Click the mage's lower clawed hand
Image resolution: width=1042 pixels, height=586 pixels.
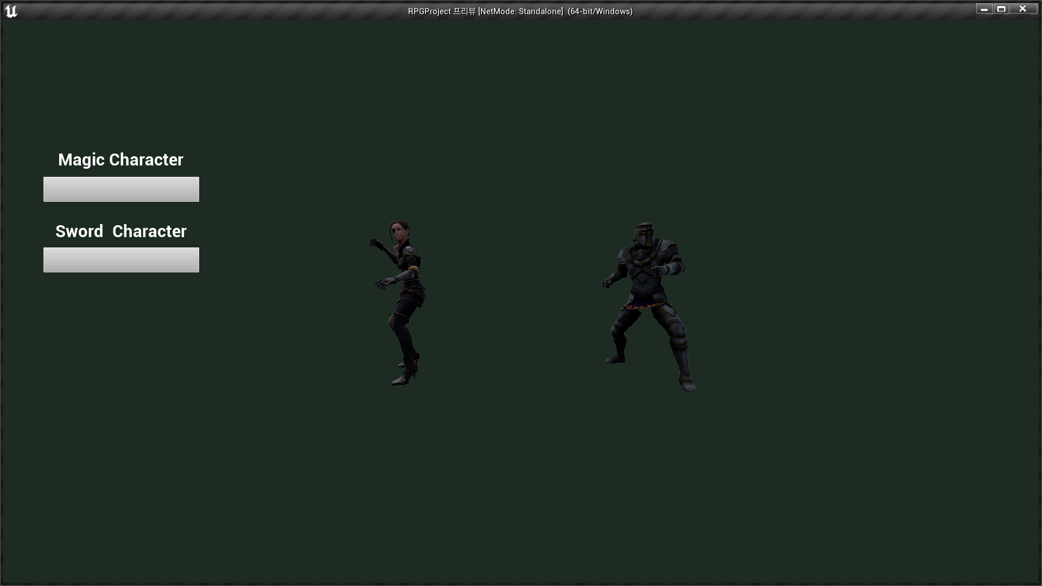click(x=383, y=283)
